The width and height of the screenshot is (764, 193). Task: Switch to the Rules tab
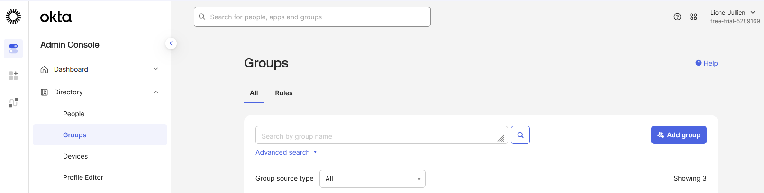point(283,93)
